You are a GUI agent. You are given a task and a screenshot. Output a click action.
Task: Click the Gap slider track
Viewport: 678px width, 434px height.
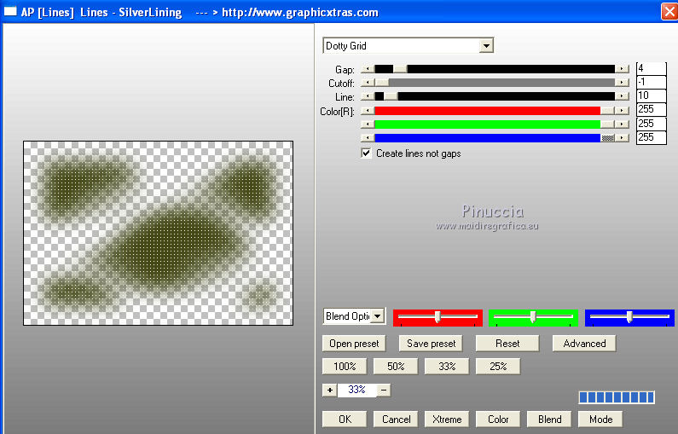pos(495,69)
